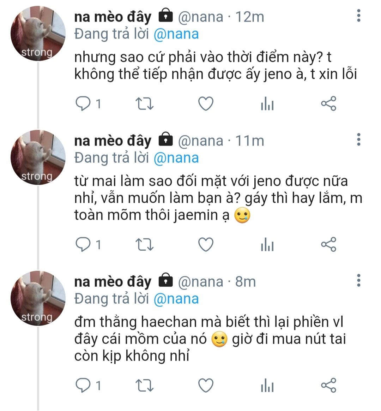The width and height of the screenshot is (381, 411).
Task: Open more options for the 12m tweet
Action: click(x=359, y=16)
